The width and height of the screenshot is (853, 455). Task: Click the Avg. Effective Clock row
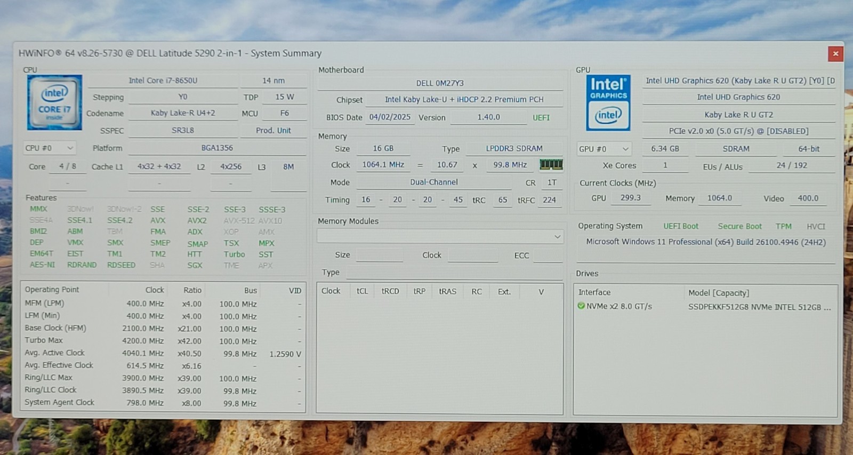click(x=163, y=365)
